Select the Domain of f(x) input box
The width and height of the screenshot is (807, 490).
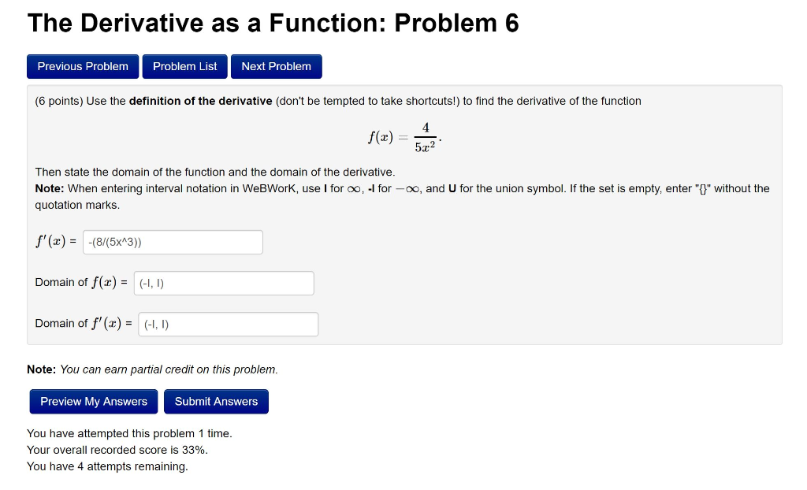(x=223, y=283)
